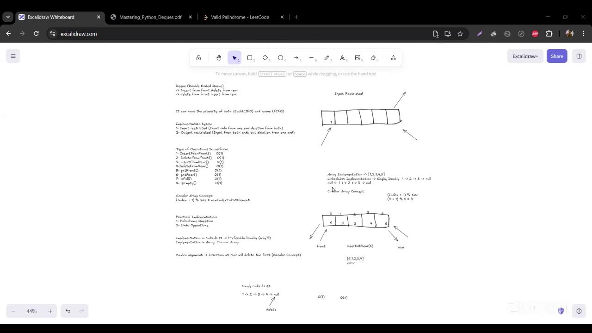Reload the excalidraw.com page
Screen dimensions: 592x333
coord(36,34)
